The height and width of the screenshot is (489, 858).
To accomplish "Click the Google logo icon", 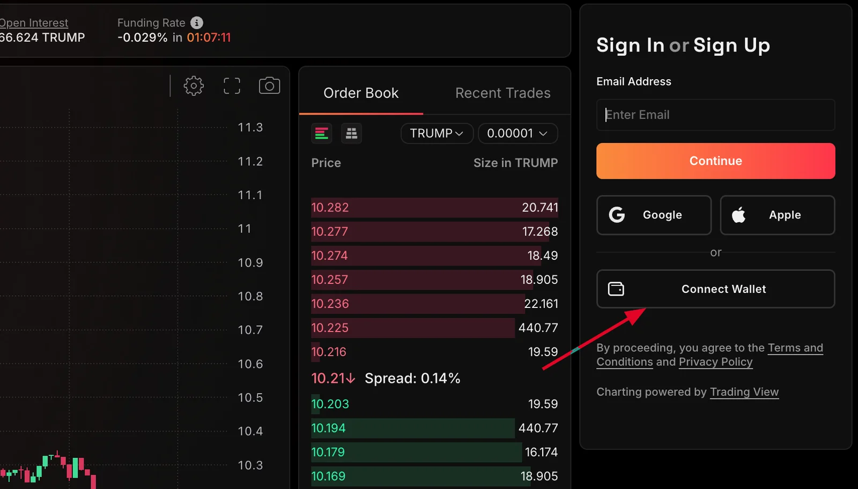I will [x=617, y=215].
